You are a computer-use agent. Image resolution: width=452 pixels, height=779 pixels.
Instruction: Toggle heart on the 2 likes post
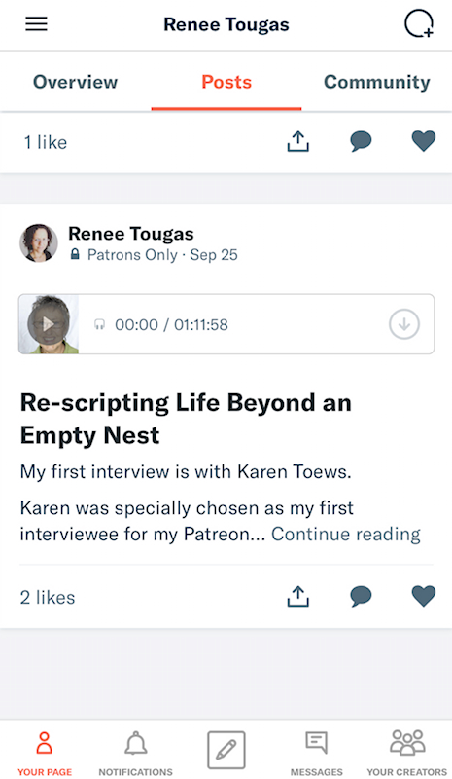pos(424,596)
